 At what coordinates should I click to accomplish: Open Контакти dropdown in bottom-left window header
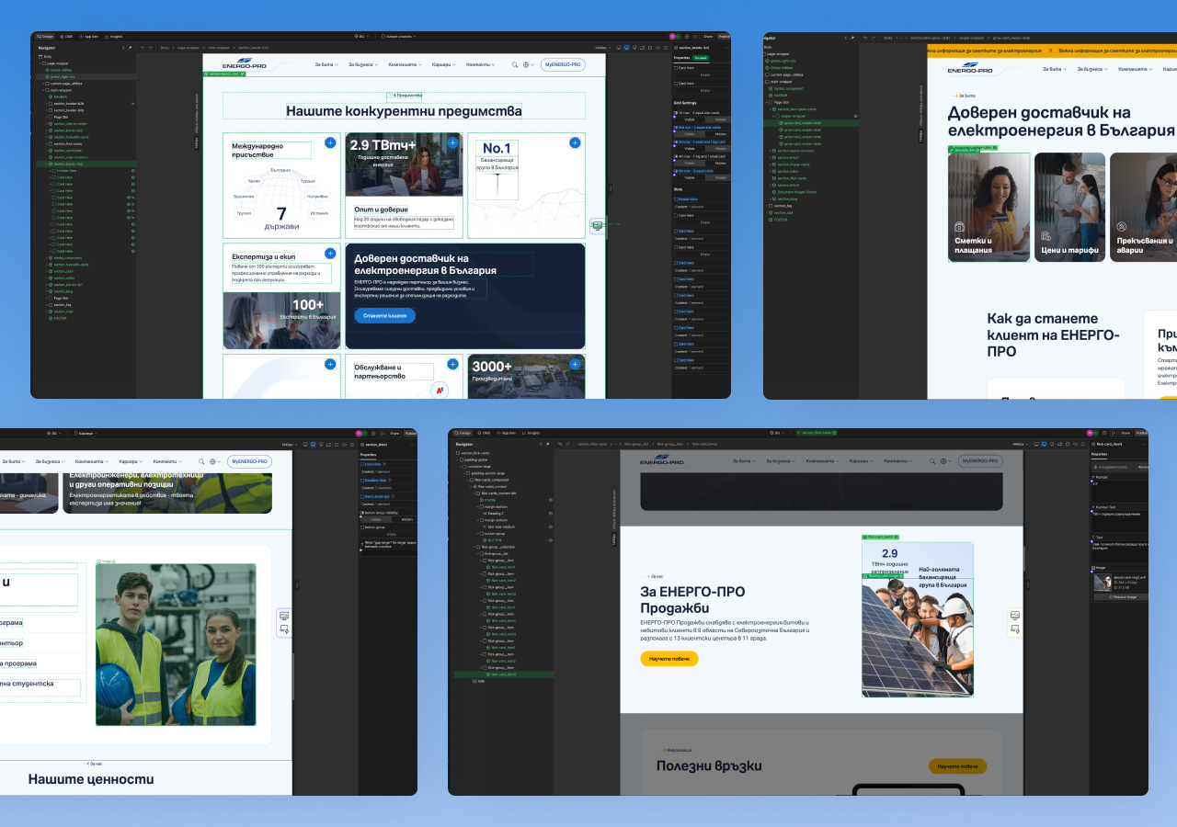click(x=167, y=461)
